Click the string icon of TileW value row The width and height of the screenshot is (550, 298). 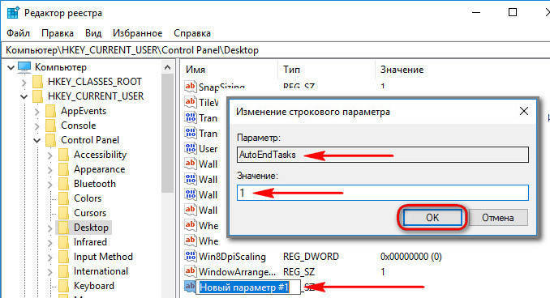[x=190, y=102]
